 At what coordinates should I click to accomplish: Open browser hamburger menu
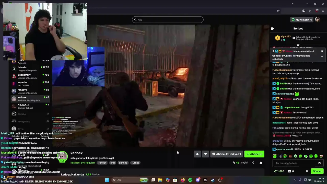point(323,11)
